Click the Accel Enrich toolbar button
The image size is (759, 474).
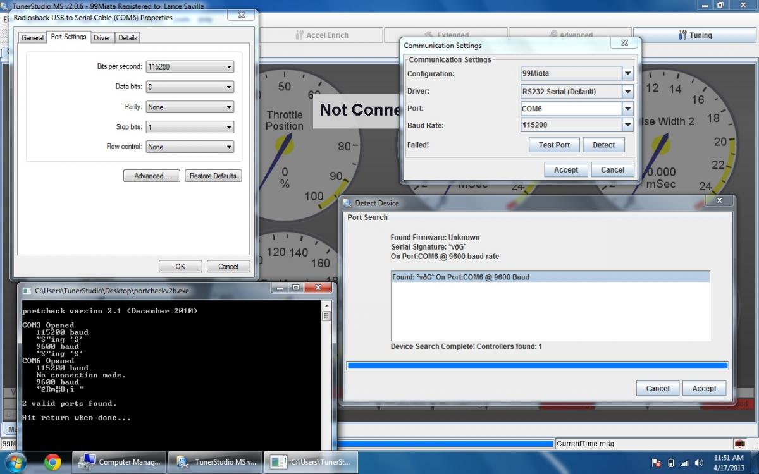(x=321, y=35)
